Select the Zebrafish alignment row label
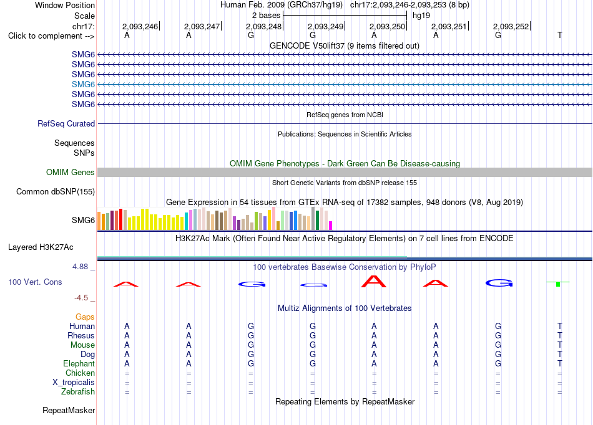This screenshot has height=425, width=593. coord(78,391)
